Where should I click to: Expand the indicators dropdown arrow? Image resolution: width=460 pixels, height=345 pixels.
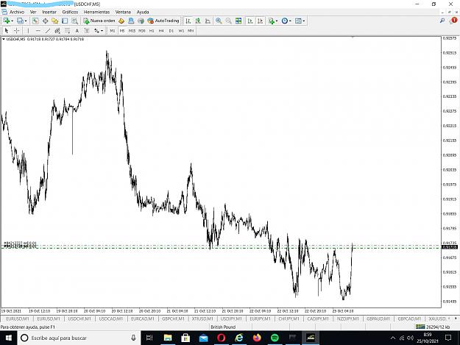277,21
